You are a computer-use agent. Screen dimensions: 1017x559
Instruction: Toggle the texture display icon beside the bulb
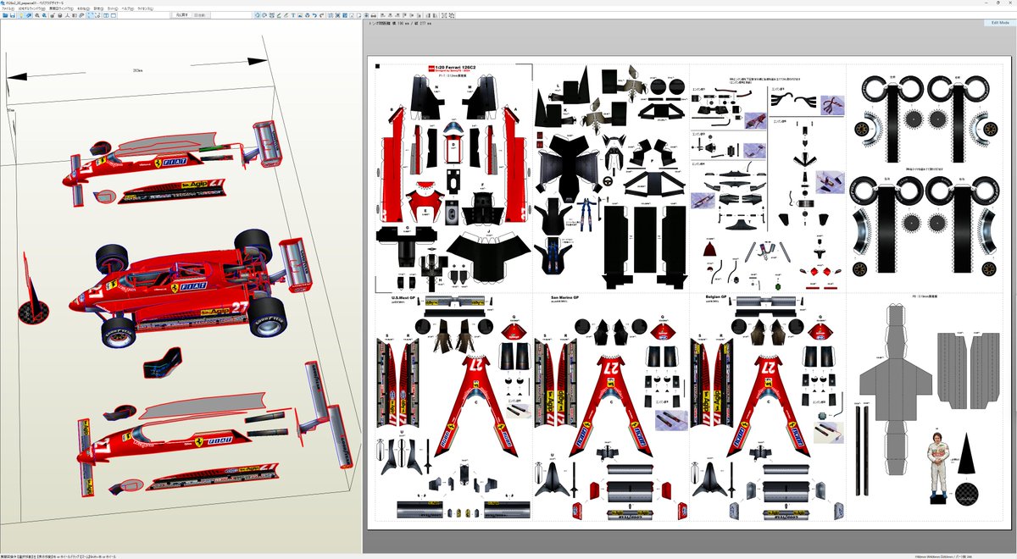tap(30, 15)
